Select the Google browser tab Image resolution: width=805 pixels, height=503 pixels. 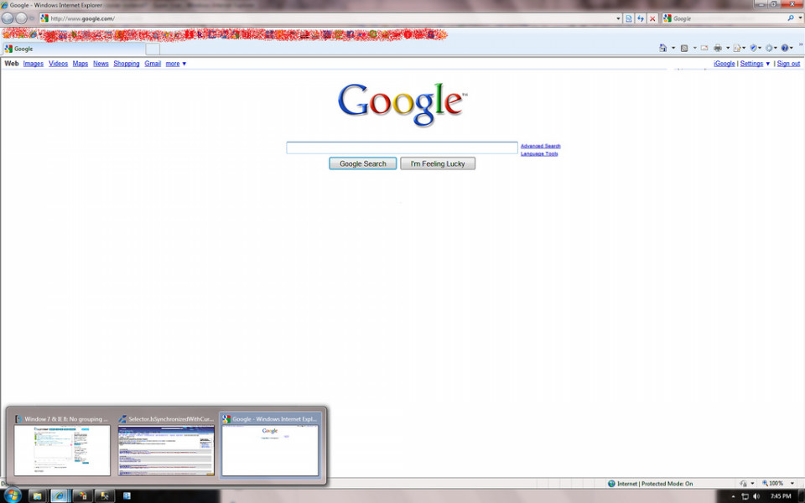click(74, 49)
